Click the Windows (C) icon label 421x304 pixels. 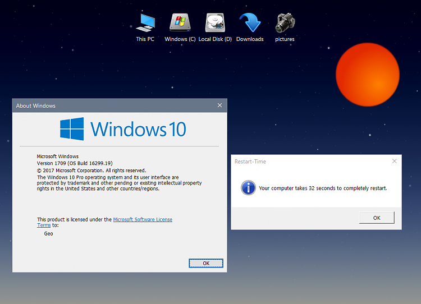[180, 39]
